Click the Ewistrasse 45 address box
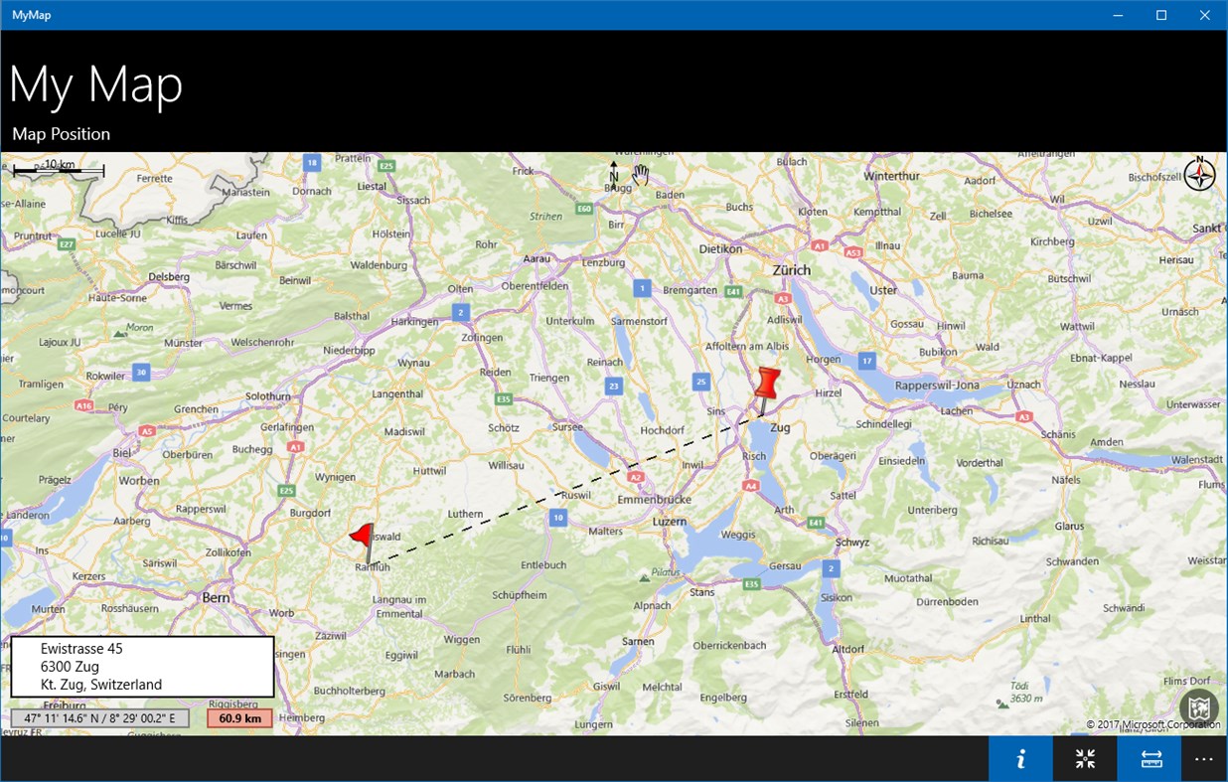 point(141,666)
